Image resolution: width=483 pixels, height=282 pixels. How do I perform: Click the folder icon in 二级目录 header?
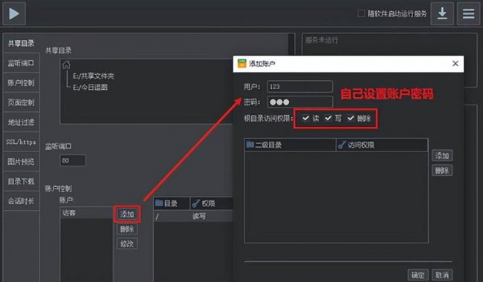click(x=250, y=144)
